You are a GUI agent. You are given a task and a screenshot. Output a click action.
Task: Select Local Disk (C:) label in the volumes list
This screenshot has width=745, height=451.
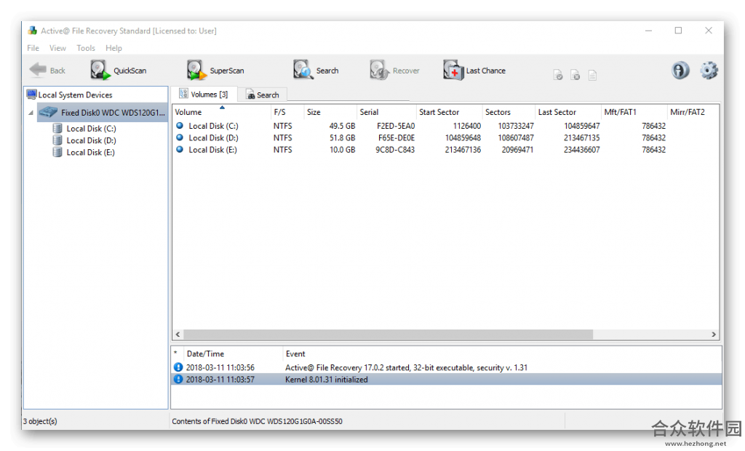213,125
